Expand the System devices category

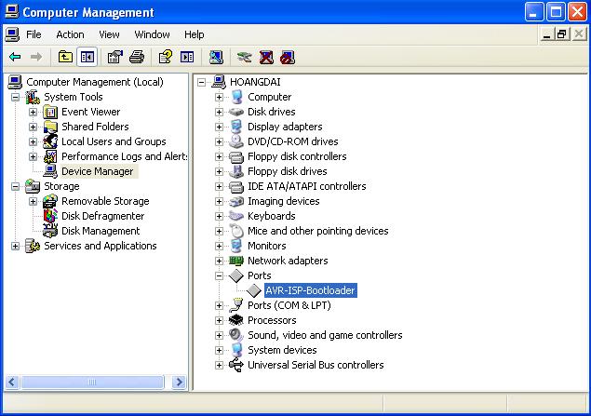[x=219, y=350]
